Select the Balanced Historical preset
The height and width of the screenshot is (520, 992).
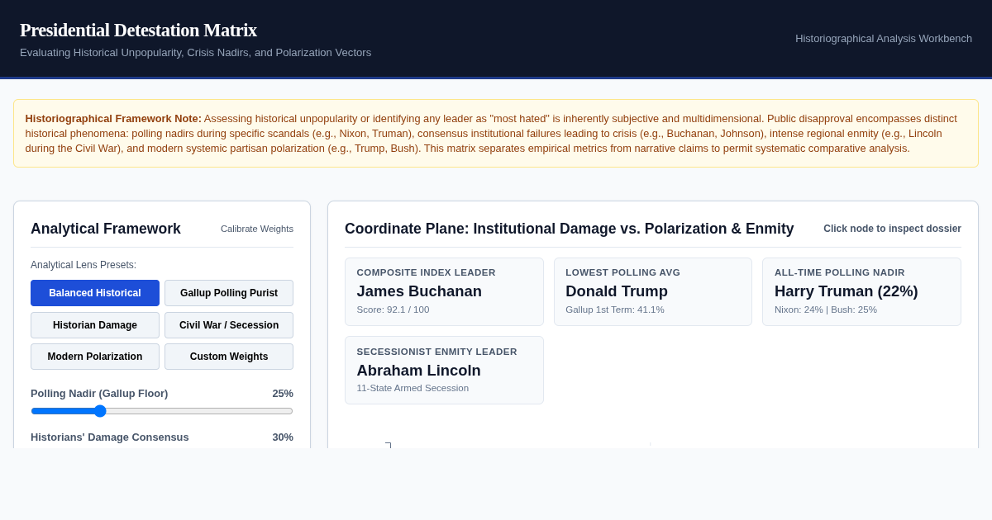pos(95,293)
